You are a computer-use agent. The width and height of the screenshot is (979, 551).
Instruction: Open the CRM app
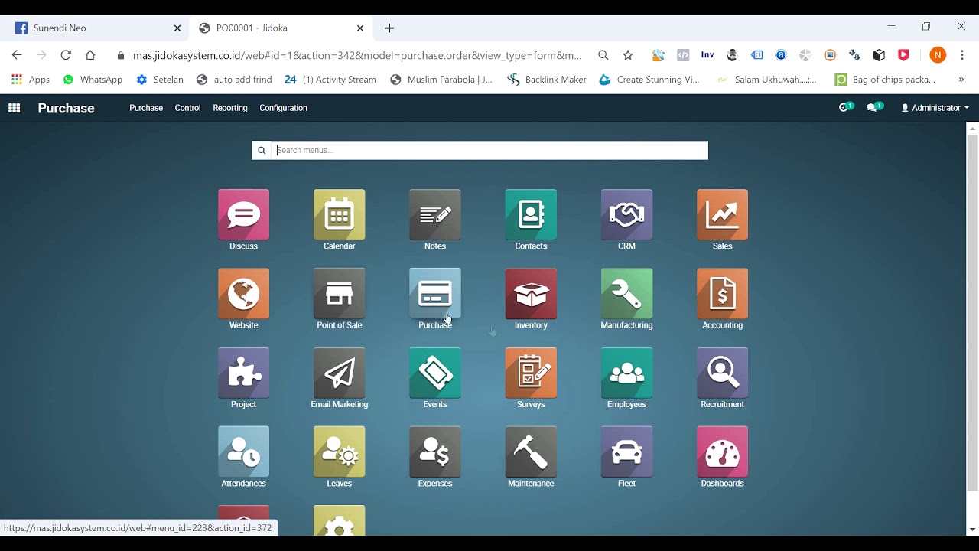[626, 215]
